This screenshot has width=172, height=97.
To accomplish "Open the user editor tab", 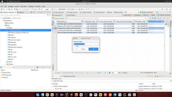I will (109, 12).
